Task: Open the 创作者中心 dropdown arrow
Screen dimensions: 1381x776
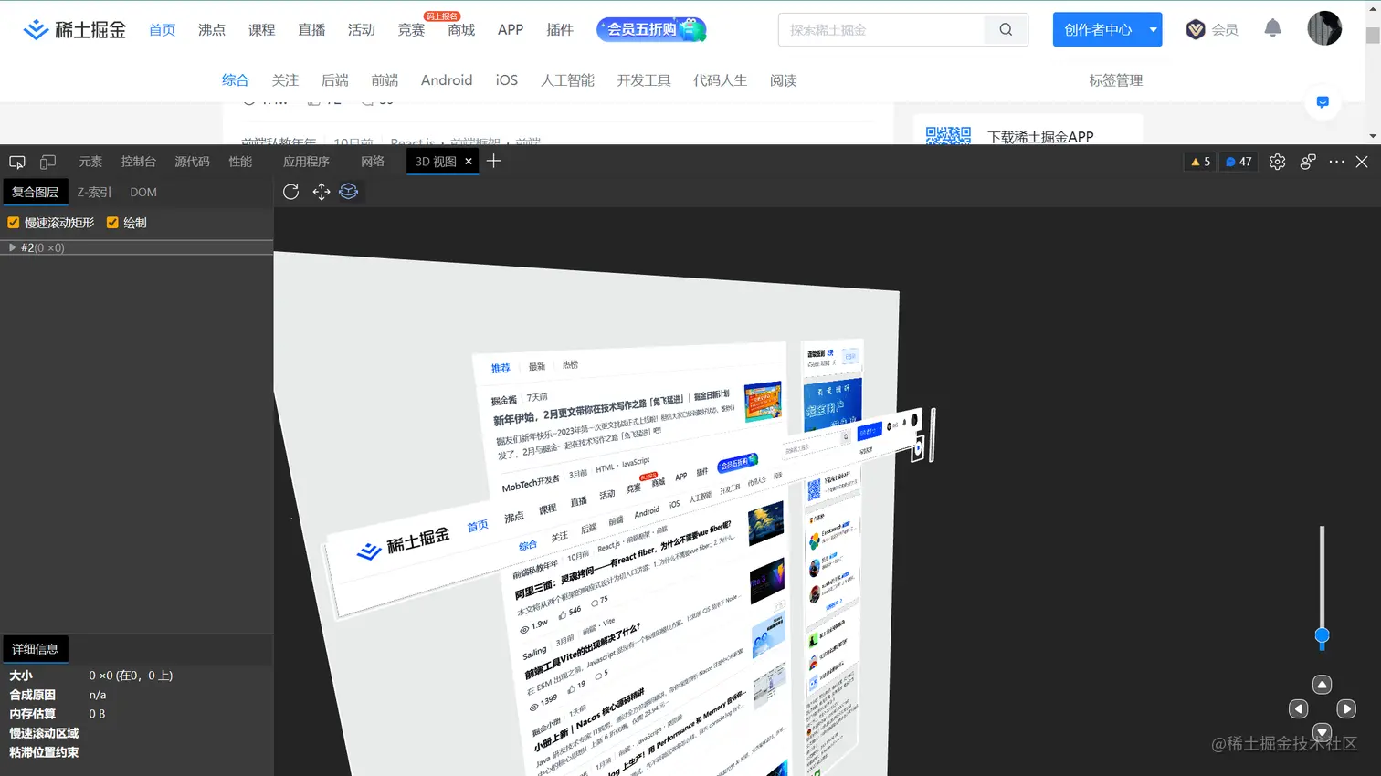Action: (1152, 29)
